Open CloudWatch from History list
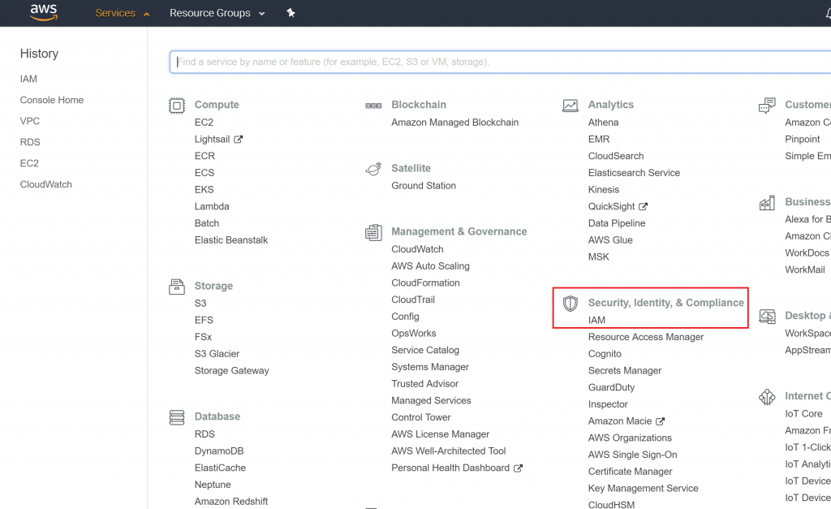831x509 pixels. tap(46, 184)
